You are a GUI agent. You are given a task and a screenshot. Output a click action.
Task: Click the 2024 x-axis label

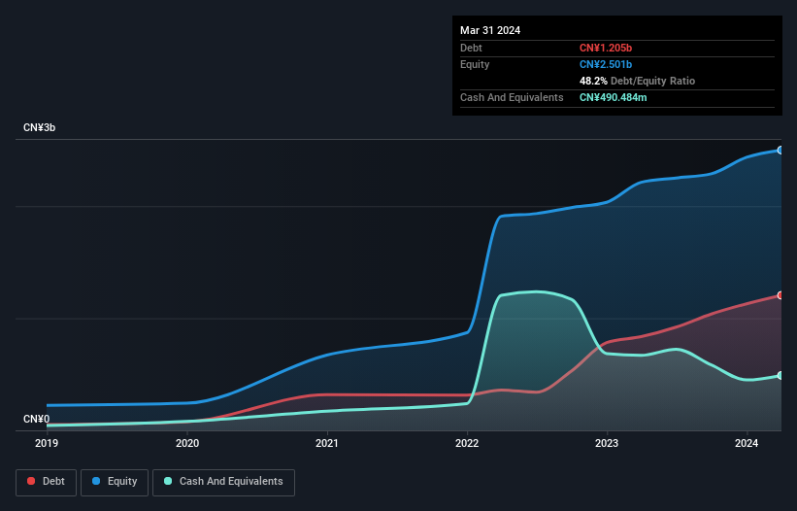747,443
